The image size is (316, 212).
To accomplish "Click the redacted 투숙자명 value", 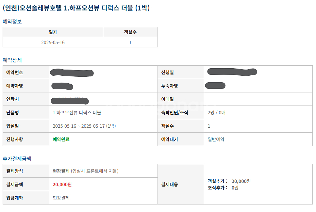I will [x=215, y=86].
